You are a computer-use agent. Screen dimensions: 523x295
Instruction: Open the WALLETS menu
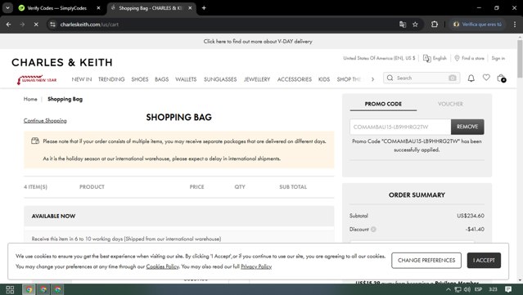pyautogui.click(x=186, y=79)
